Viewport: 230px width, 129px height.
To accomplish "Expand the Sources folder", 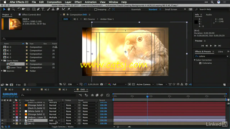I will click(2, 71).
